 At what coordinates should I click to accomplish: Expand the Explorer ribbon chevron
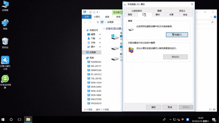[211, 17]
